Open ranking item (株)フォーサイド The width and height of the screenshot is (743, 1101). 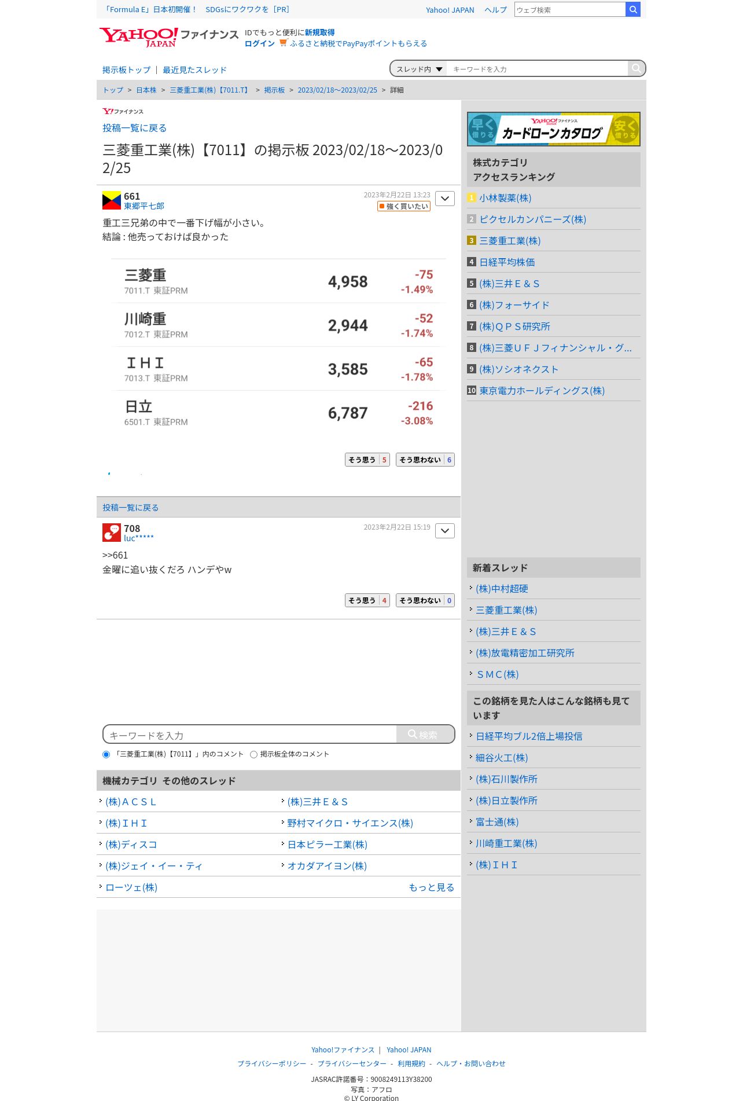tap(514, 305)
